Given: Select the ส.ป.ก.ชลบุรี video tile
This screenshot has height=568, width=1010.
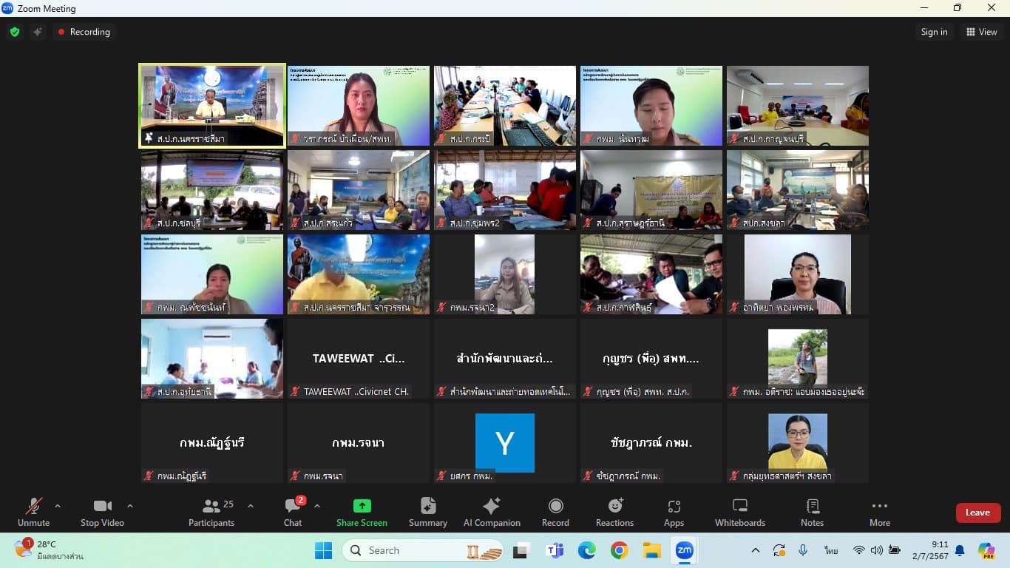Looking at the screenshot, I should 212,190.
